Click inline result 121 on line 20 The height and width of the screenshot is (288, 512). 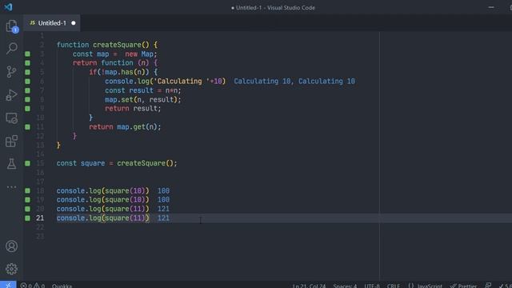tap(163, 209)
